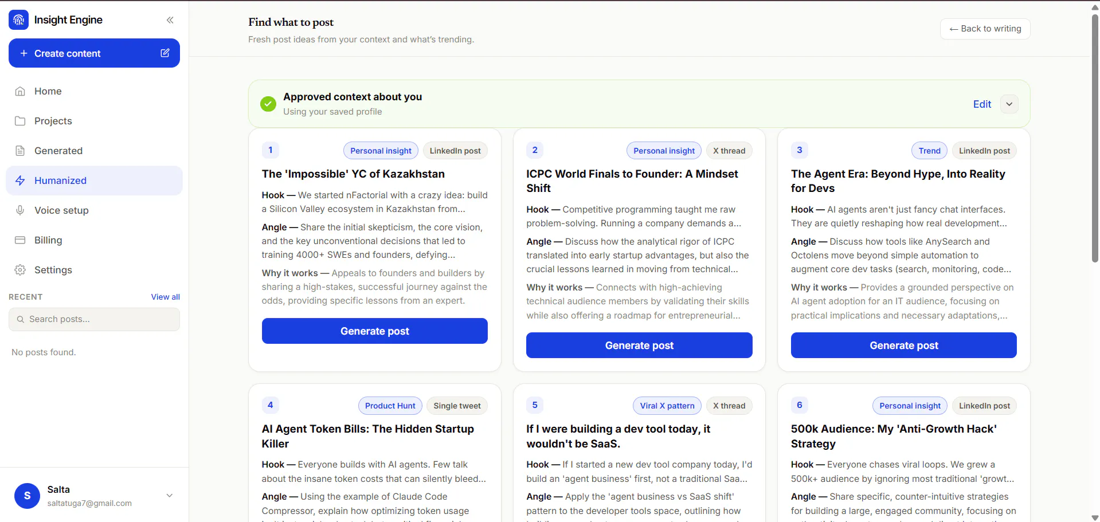Image resolution: width=1100 pixels, height=522 pixels.
Task: Click Personal insight tag on ICPC card
Action: (664, 151)
